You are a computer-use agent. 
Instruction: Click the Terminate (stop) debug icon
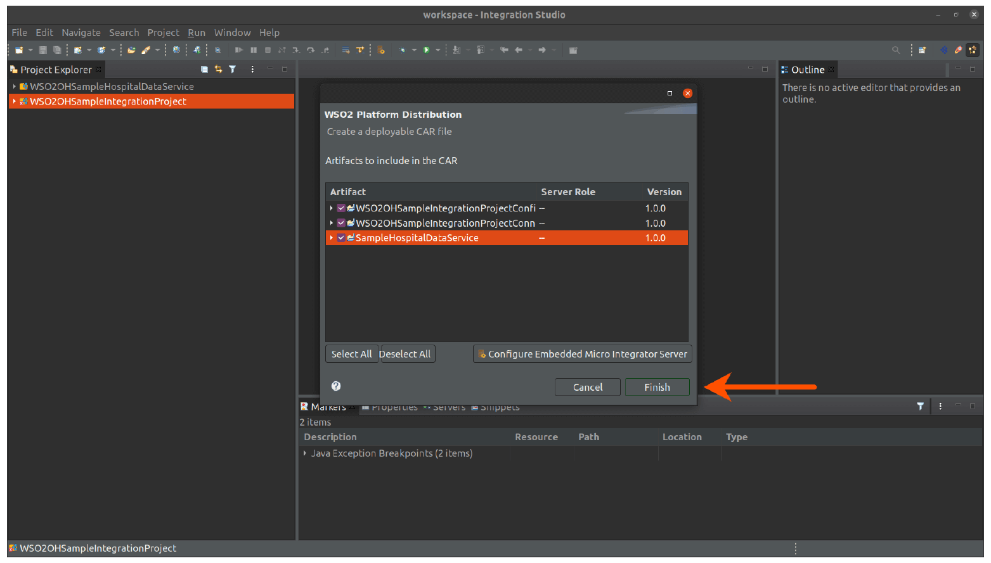[x=268, y=50]
